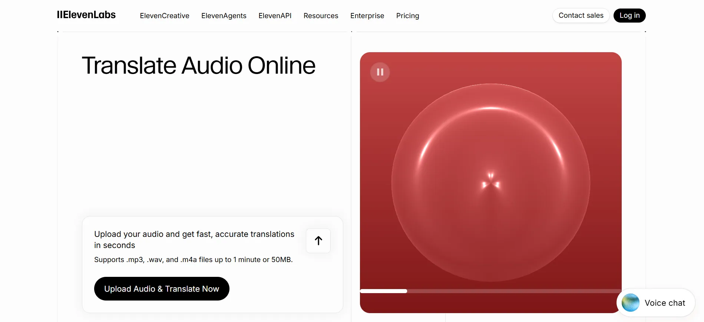Image resolution: width=704 pixels, height=322 pixels.
Task: Click the upload arrow icon
Action: [x=318, y=241]
